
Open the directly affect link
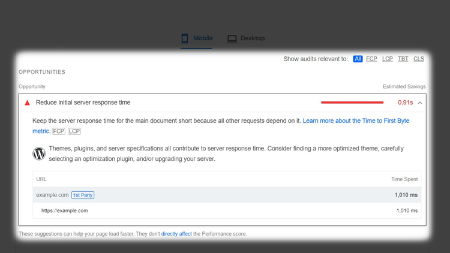(176, 234)
